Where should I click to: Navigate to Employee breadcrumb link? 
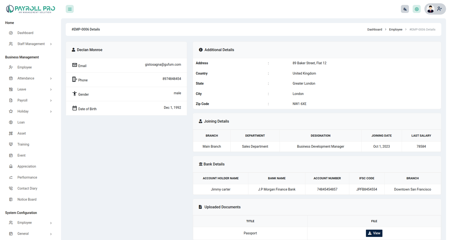(395, 29)
